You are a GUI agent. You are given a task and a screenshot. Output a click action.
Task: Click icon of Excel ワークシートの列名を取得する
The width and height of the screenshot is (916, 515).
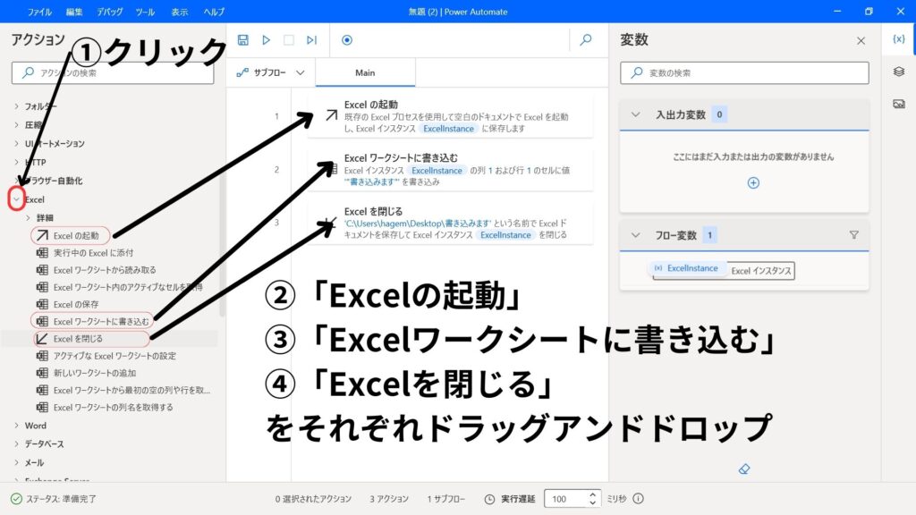(x=42, y=407)
